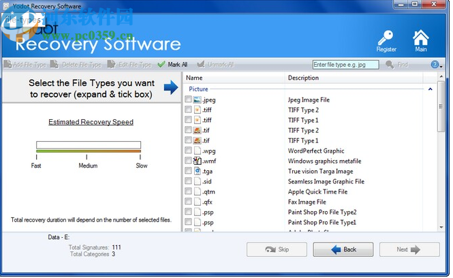Viewport: 453px width, 278px height.
Task: Select the 'Paint Shop Pro File Type2' description
Action: 322,212
